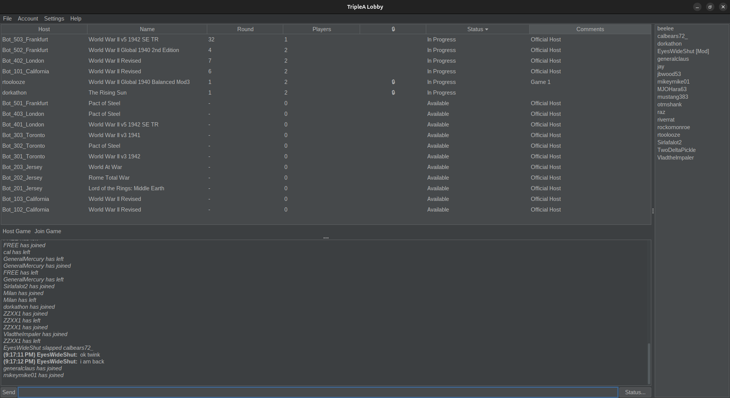Click the Host Game button
This screenshot has height=398, width=730.
tap(17, 231)
